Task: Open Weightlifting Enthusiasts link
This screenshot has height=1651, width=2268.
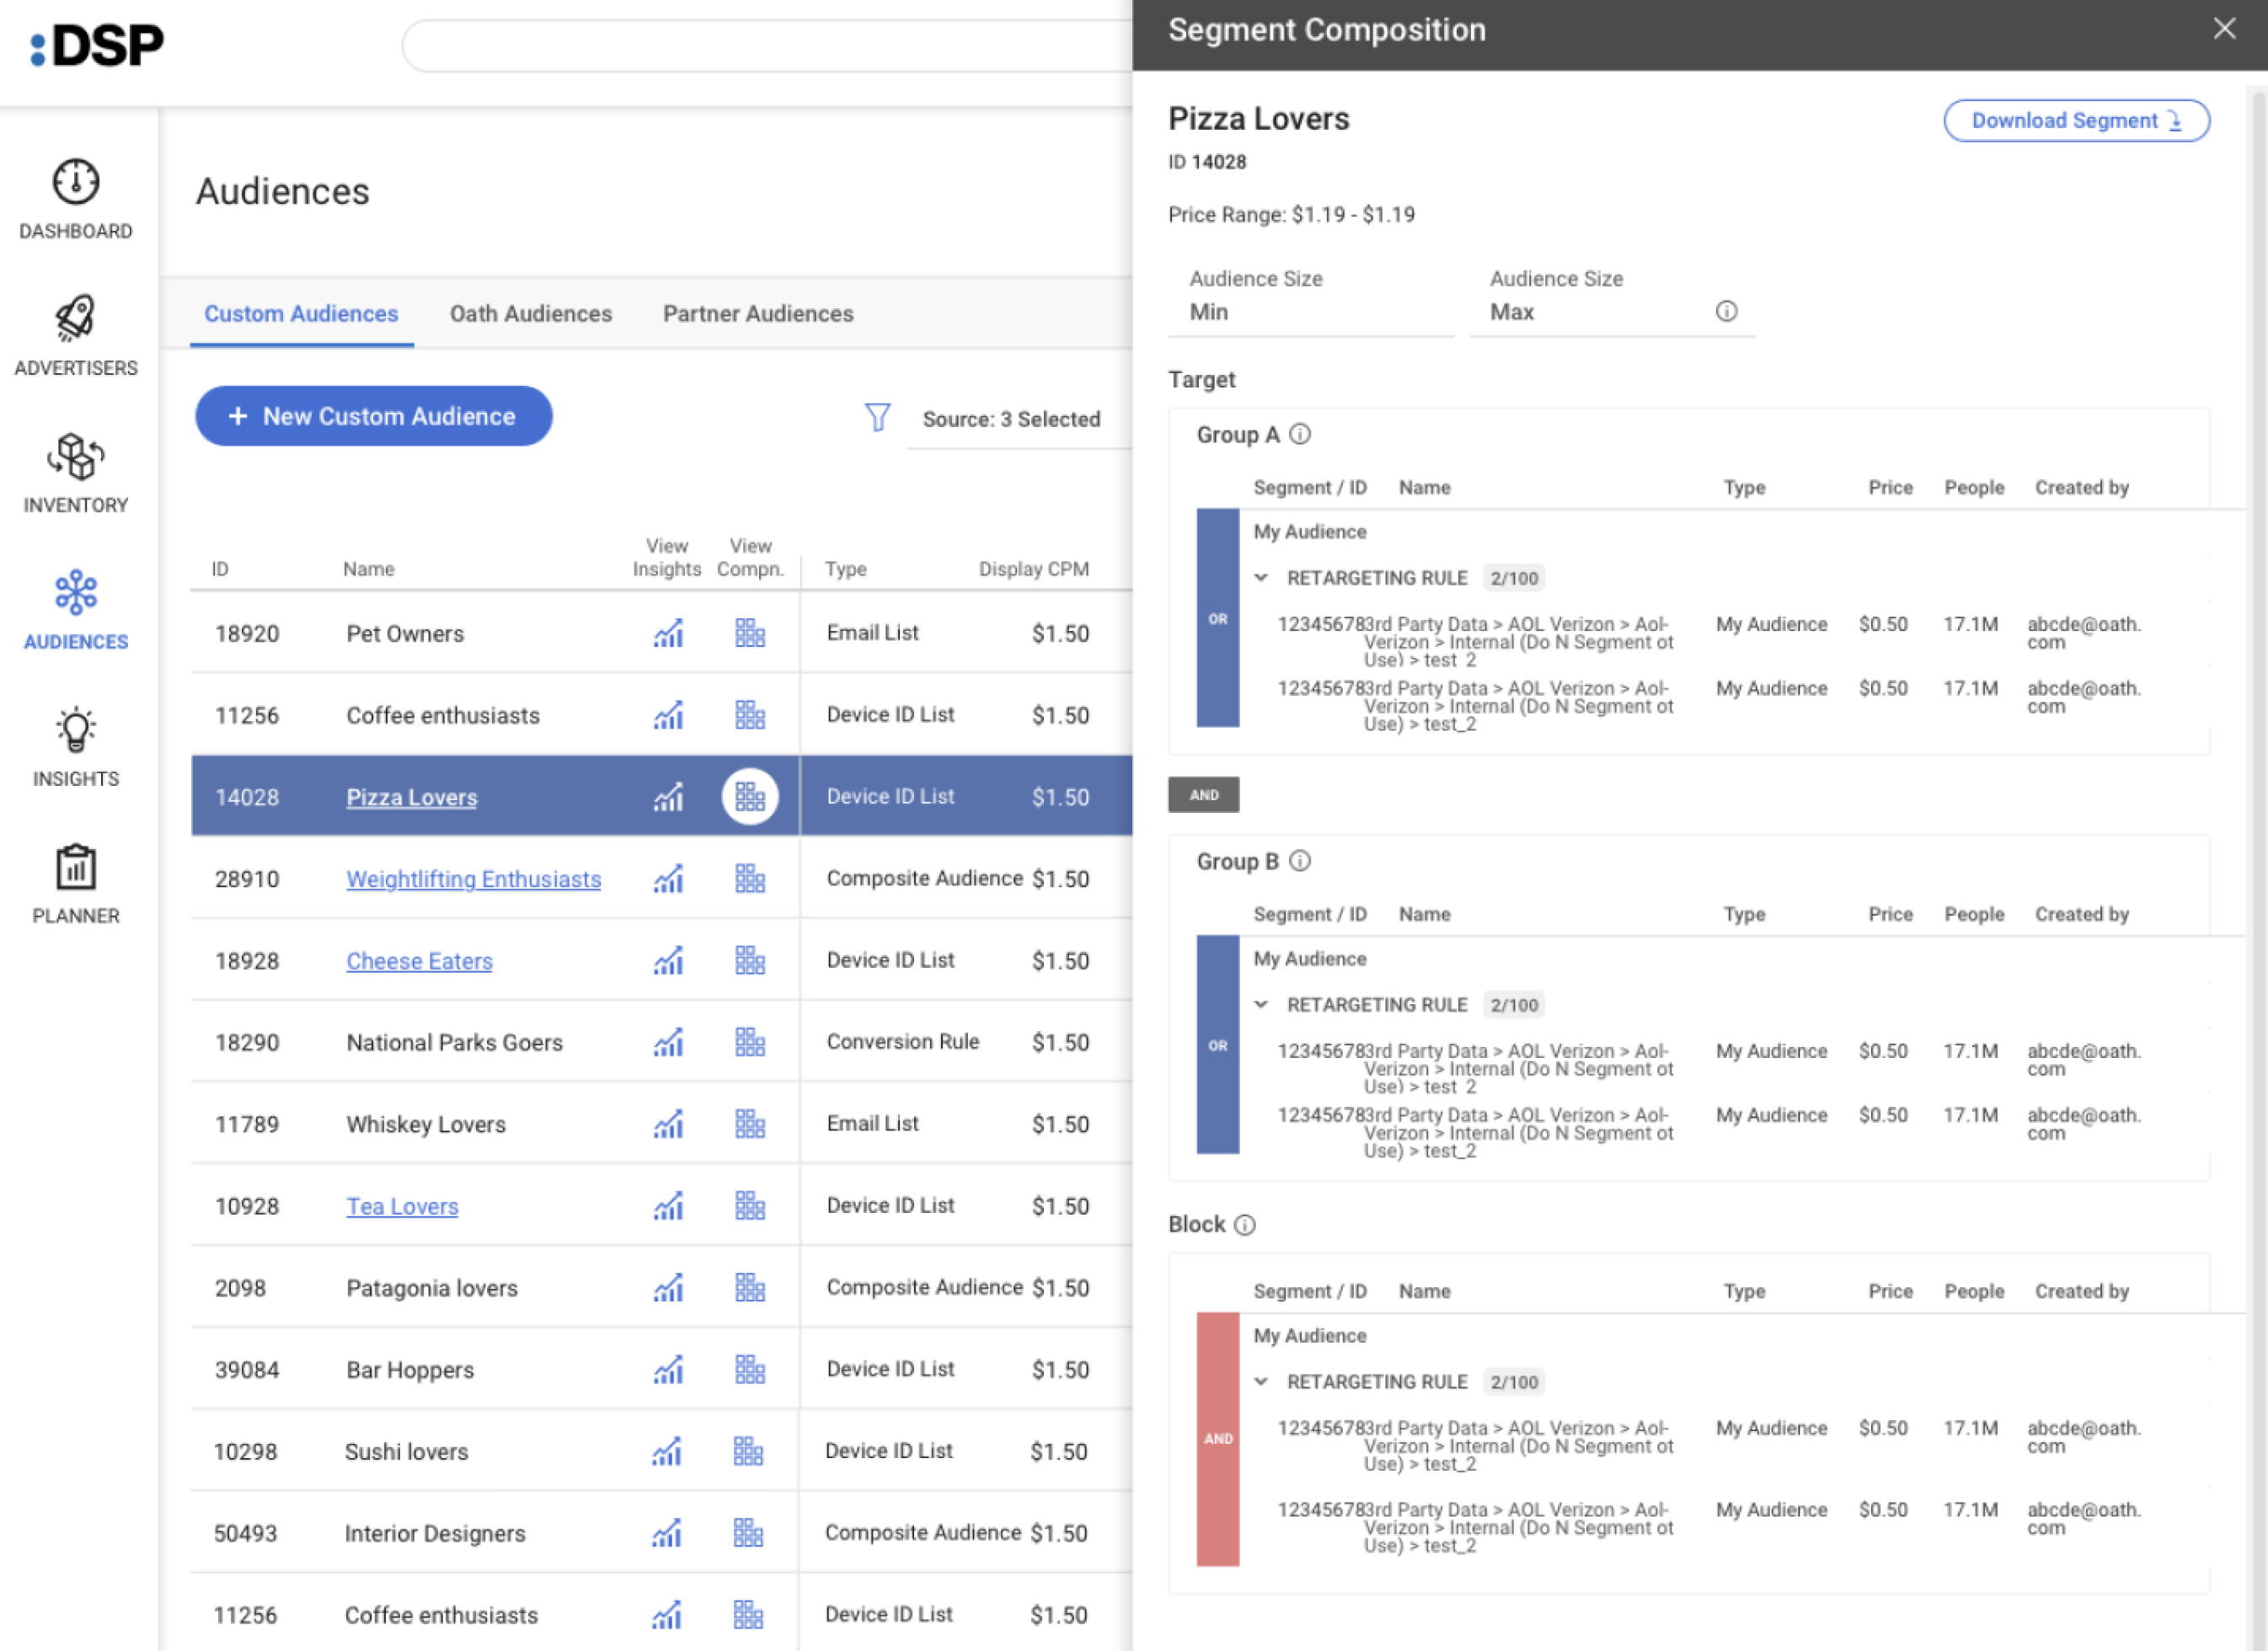Action: 473,879
